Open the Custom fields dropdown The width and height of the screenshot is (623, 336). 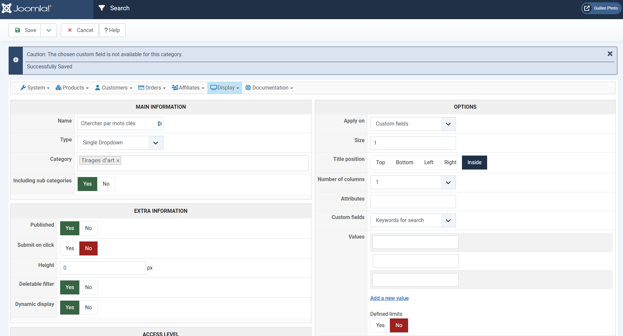pos(413,220)
